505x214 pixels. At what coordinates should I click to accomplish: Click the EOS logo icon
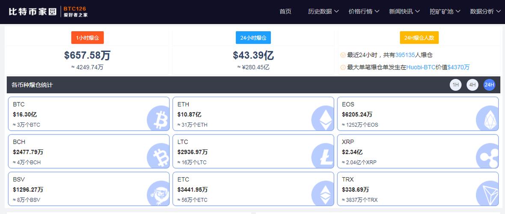click(487, 119)
